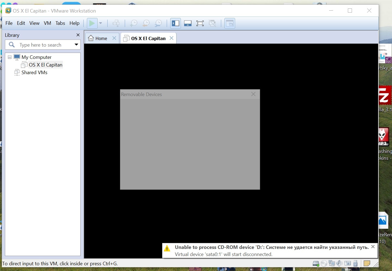
Task: Click the VMware Workstation title bar icon
Action: 8,11
